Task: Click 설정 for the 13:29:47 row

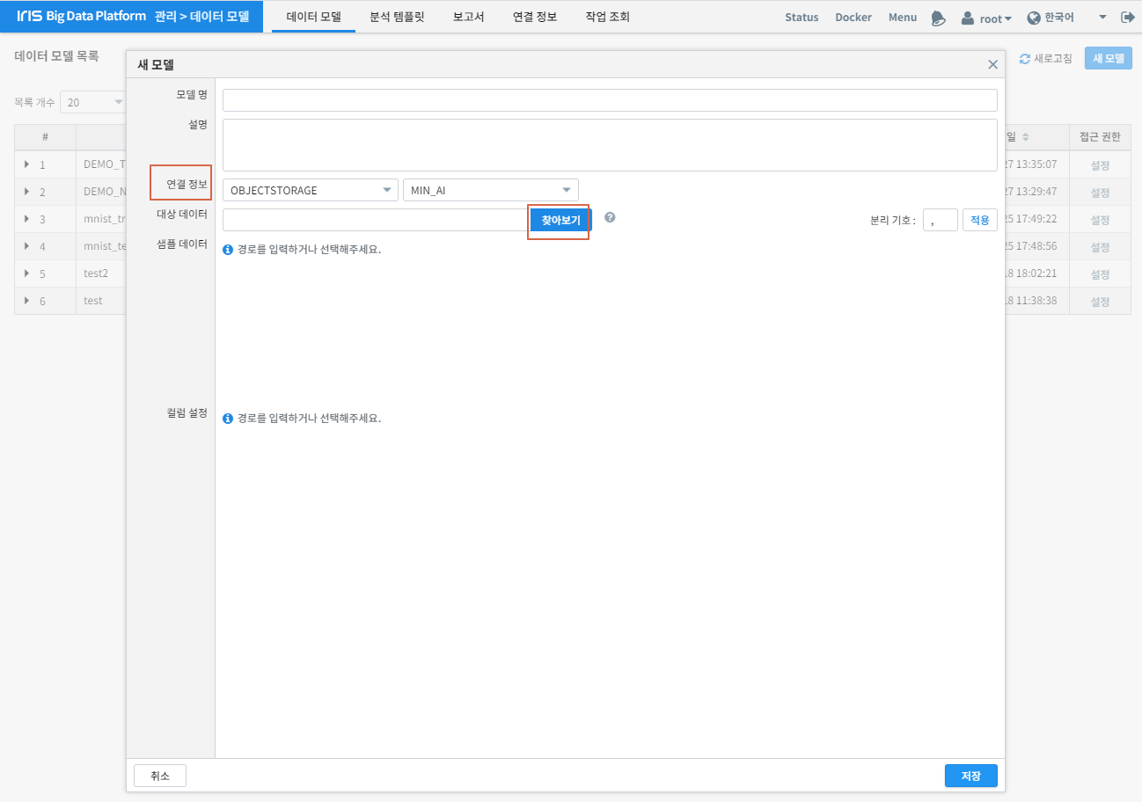Action: point(1100,193)
